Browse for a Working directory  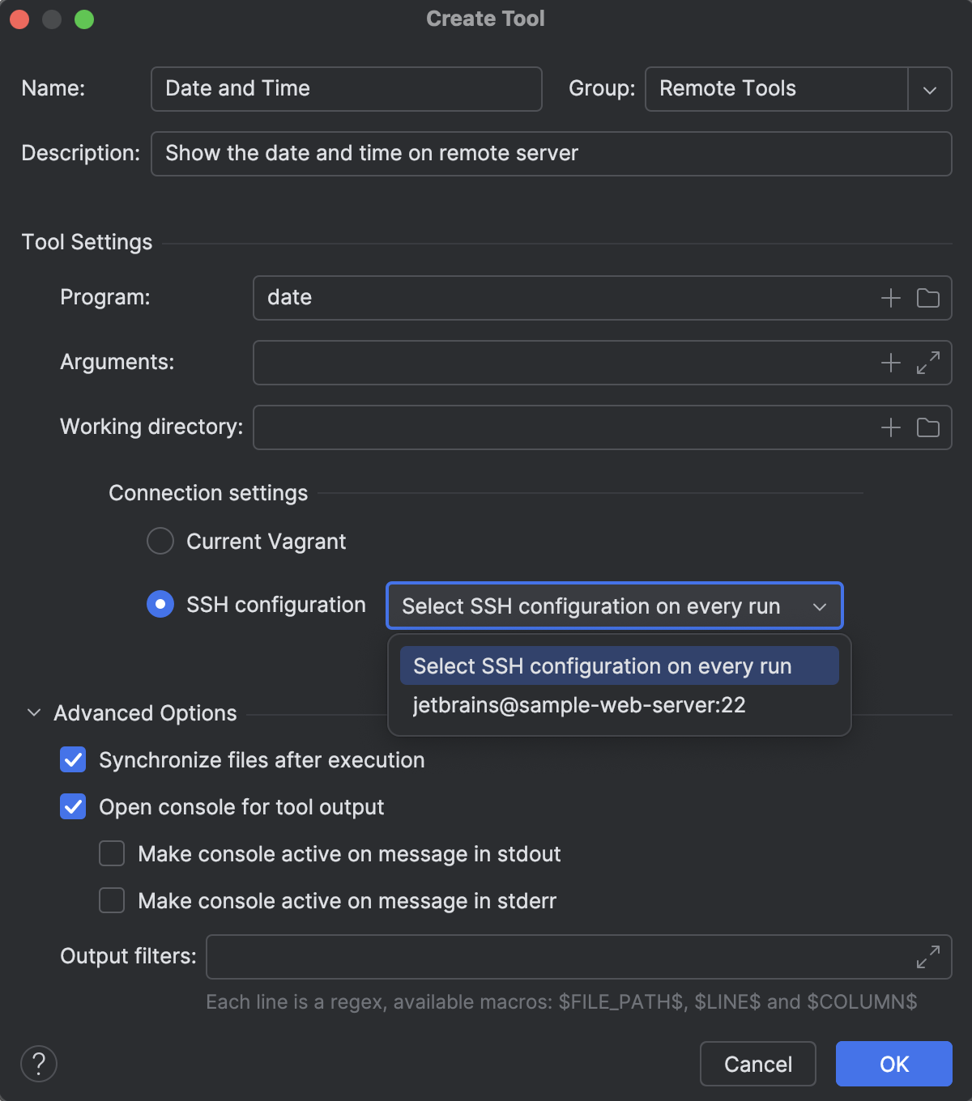(928, 427)
